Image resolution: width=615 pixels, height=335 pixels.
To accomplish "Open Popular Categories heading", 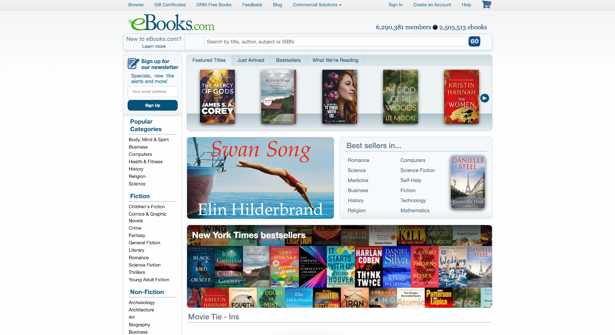I will tap(146, 125).
